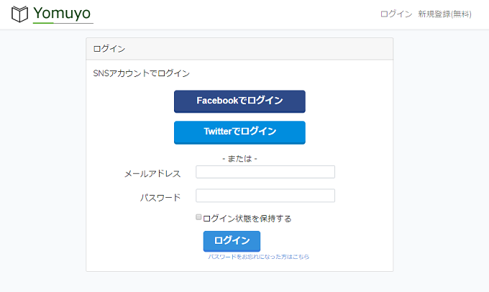Screen dimensions: 489x292
Task: Click the ログイン panel header title
Action: point(109,49)
